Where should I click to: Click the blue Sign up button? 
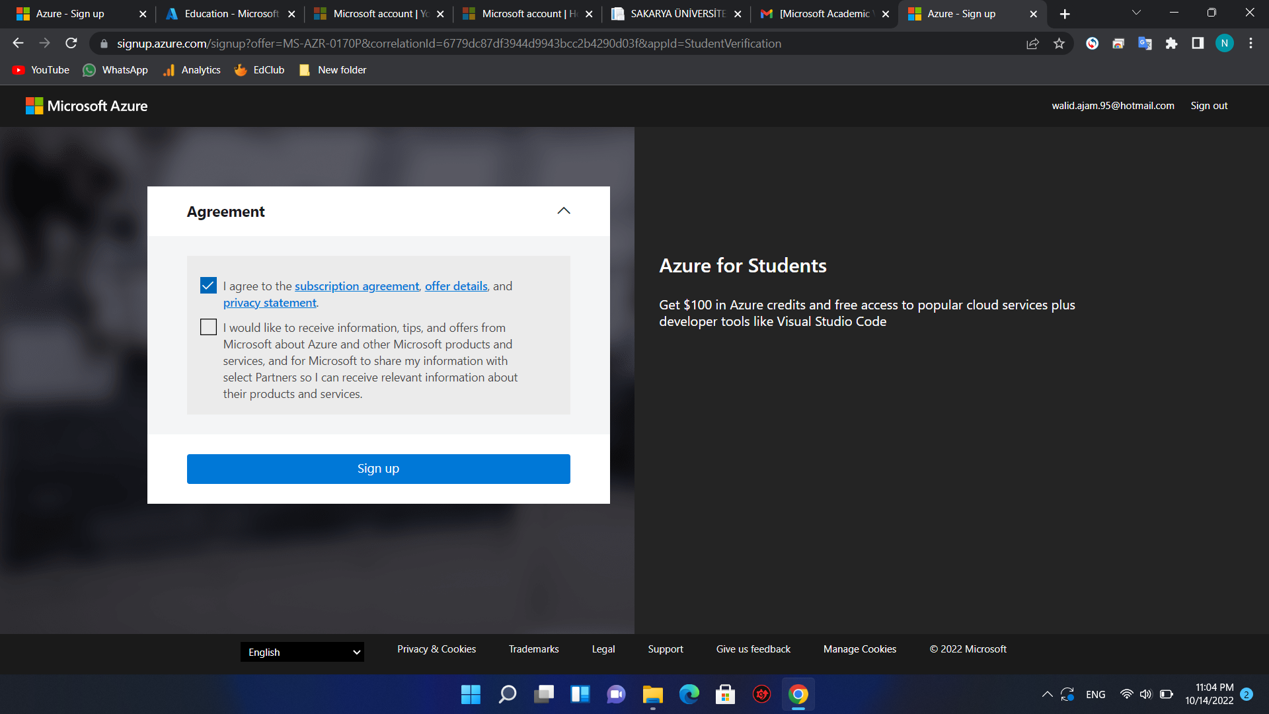378,469
